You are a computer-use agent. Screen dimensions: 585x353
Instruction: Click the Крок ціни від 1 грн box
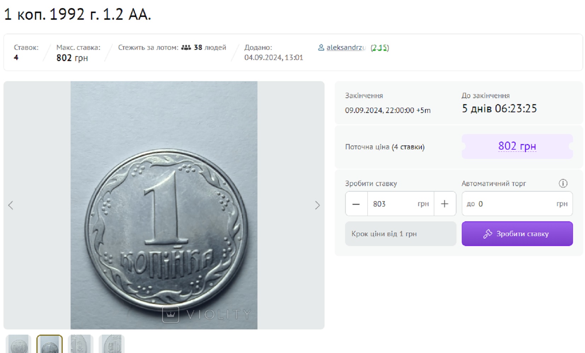[x=400, y=234]
